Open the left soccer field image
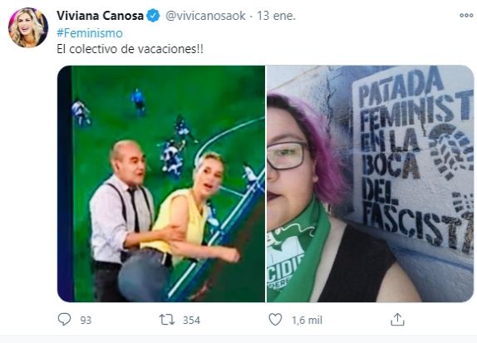This screenshot has width=477, height=343. [161, 184]
